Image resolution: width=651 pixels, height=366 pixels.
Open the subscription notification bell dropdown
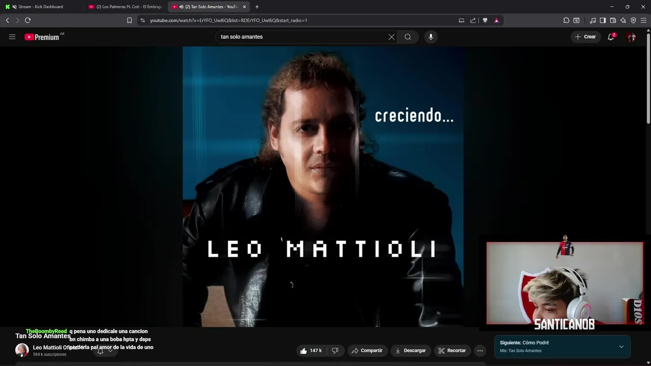coord(105,350)
